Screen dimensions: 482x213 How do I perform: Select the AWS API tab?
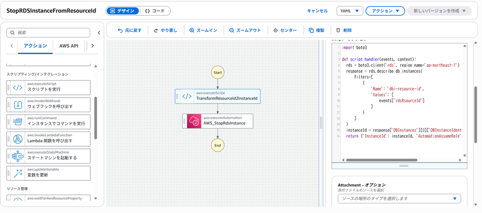point(69,46)
